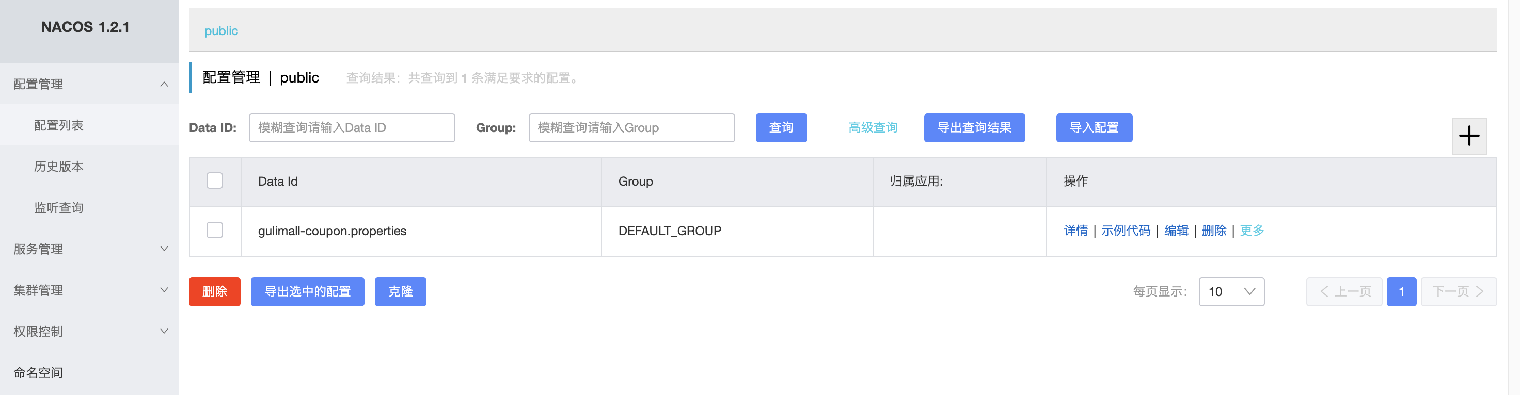The width and height of the screenshot is (1520, 395).
Task: Open 命名空间 in the sidebar
Action: point(38,373)
